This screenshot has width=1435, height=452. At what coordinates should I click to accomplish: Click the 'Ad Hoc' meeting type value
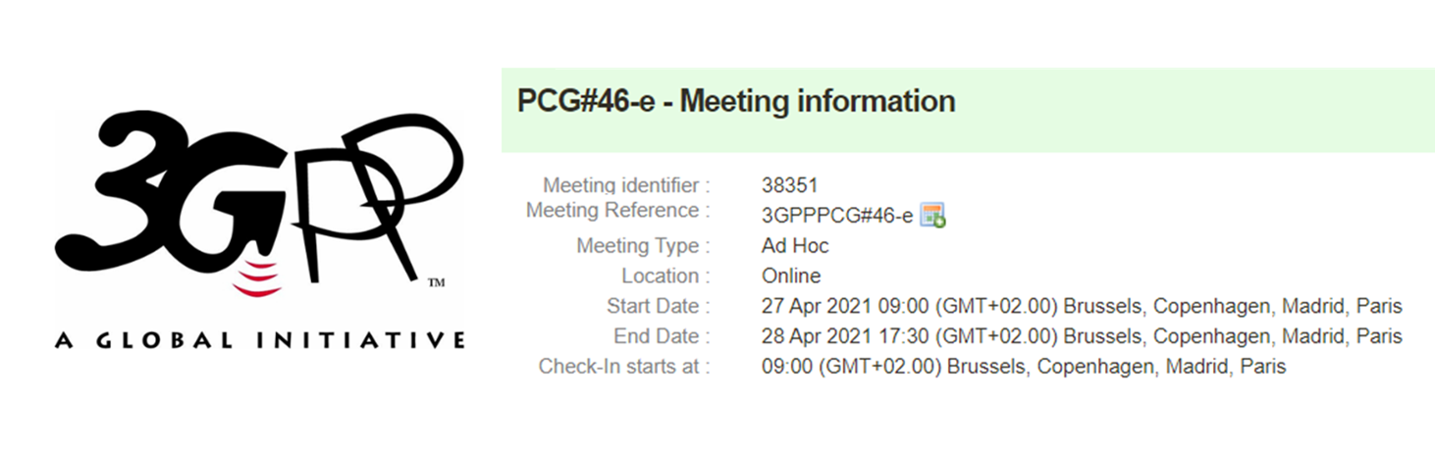click(x=795, y=246)
